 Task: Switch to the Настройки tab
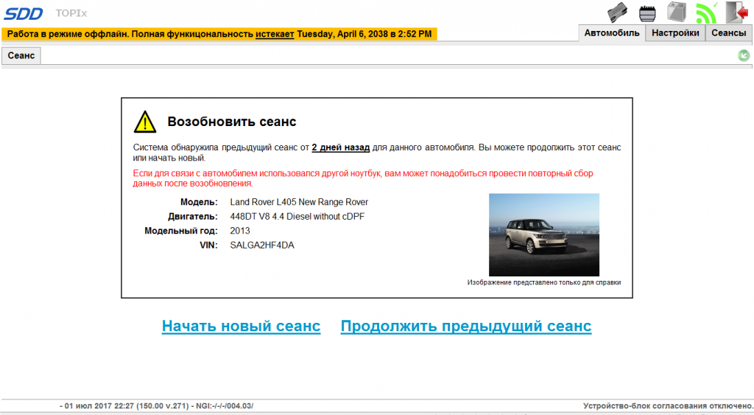(x=675, y=33)
